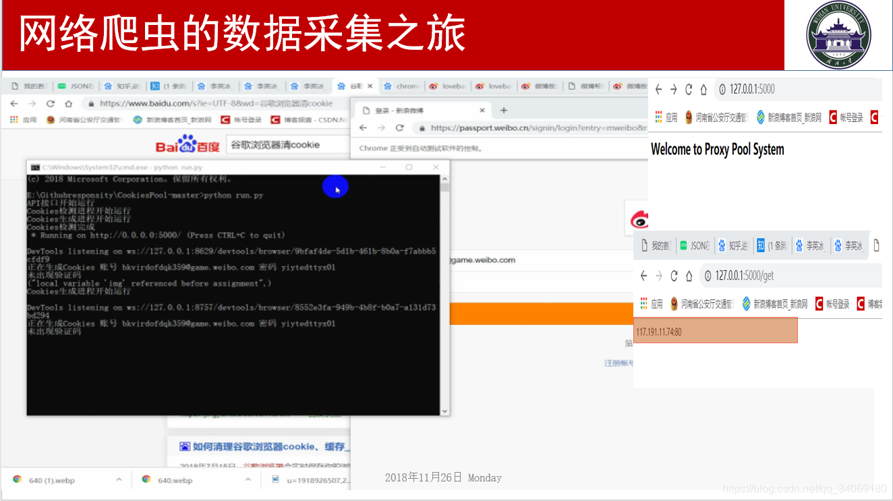The width and height of the screenshot is (893, 501).
Task: Click home icon in Baidu browser window
Action: [x=68, y=104]
